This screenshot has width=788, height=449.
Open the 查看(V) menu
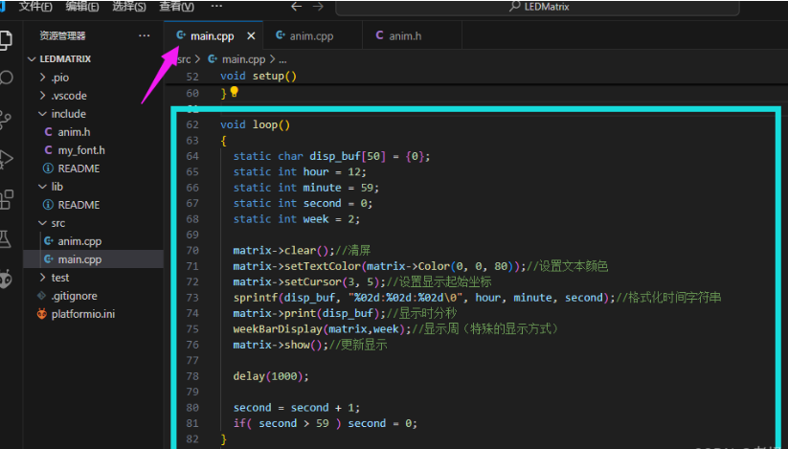pyautogui.click(x=176, y=7)
